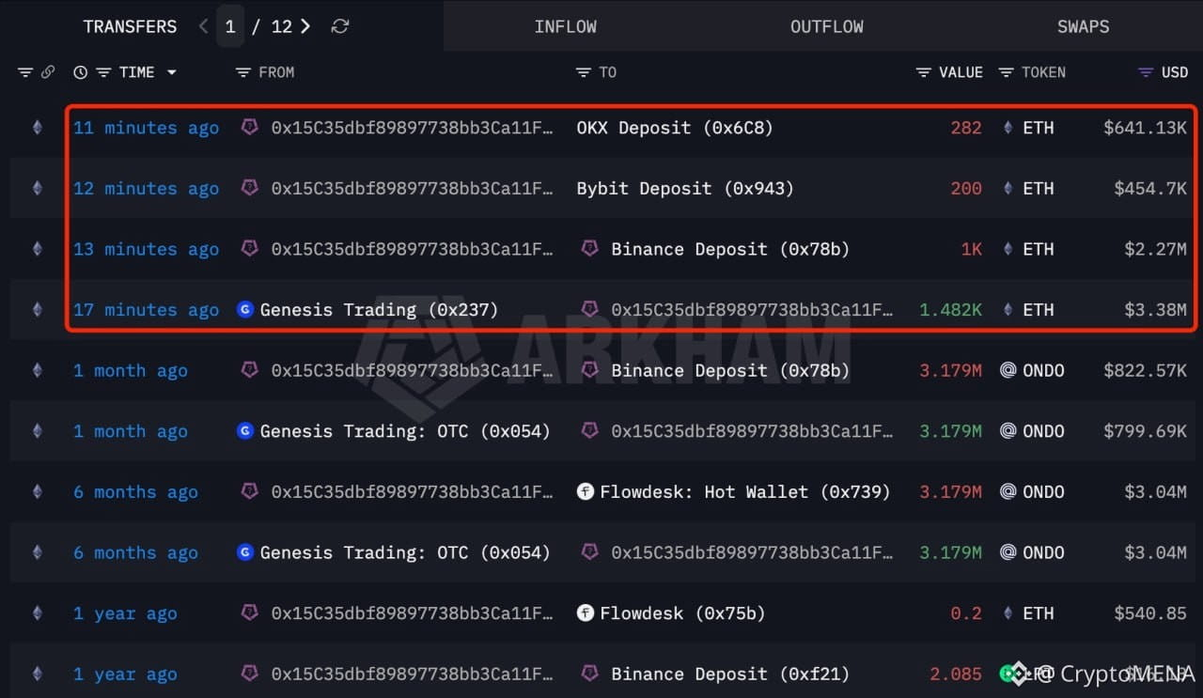
Task: Open the '17 minutes ago' transaction
Action: [146, 310]
